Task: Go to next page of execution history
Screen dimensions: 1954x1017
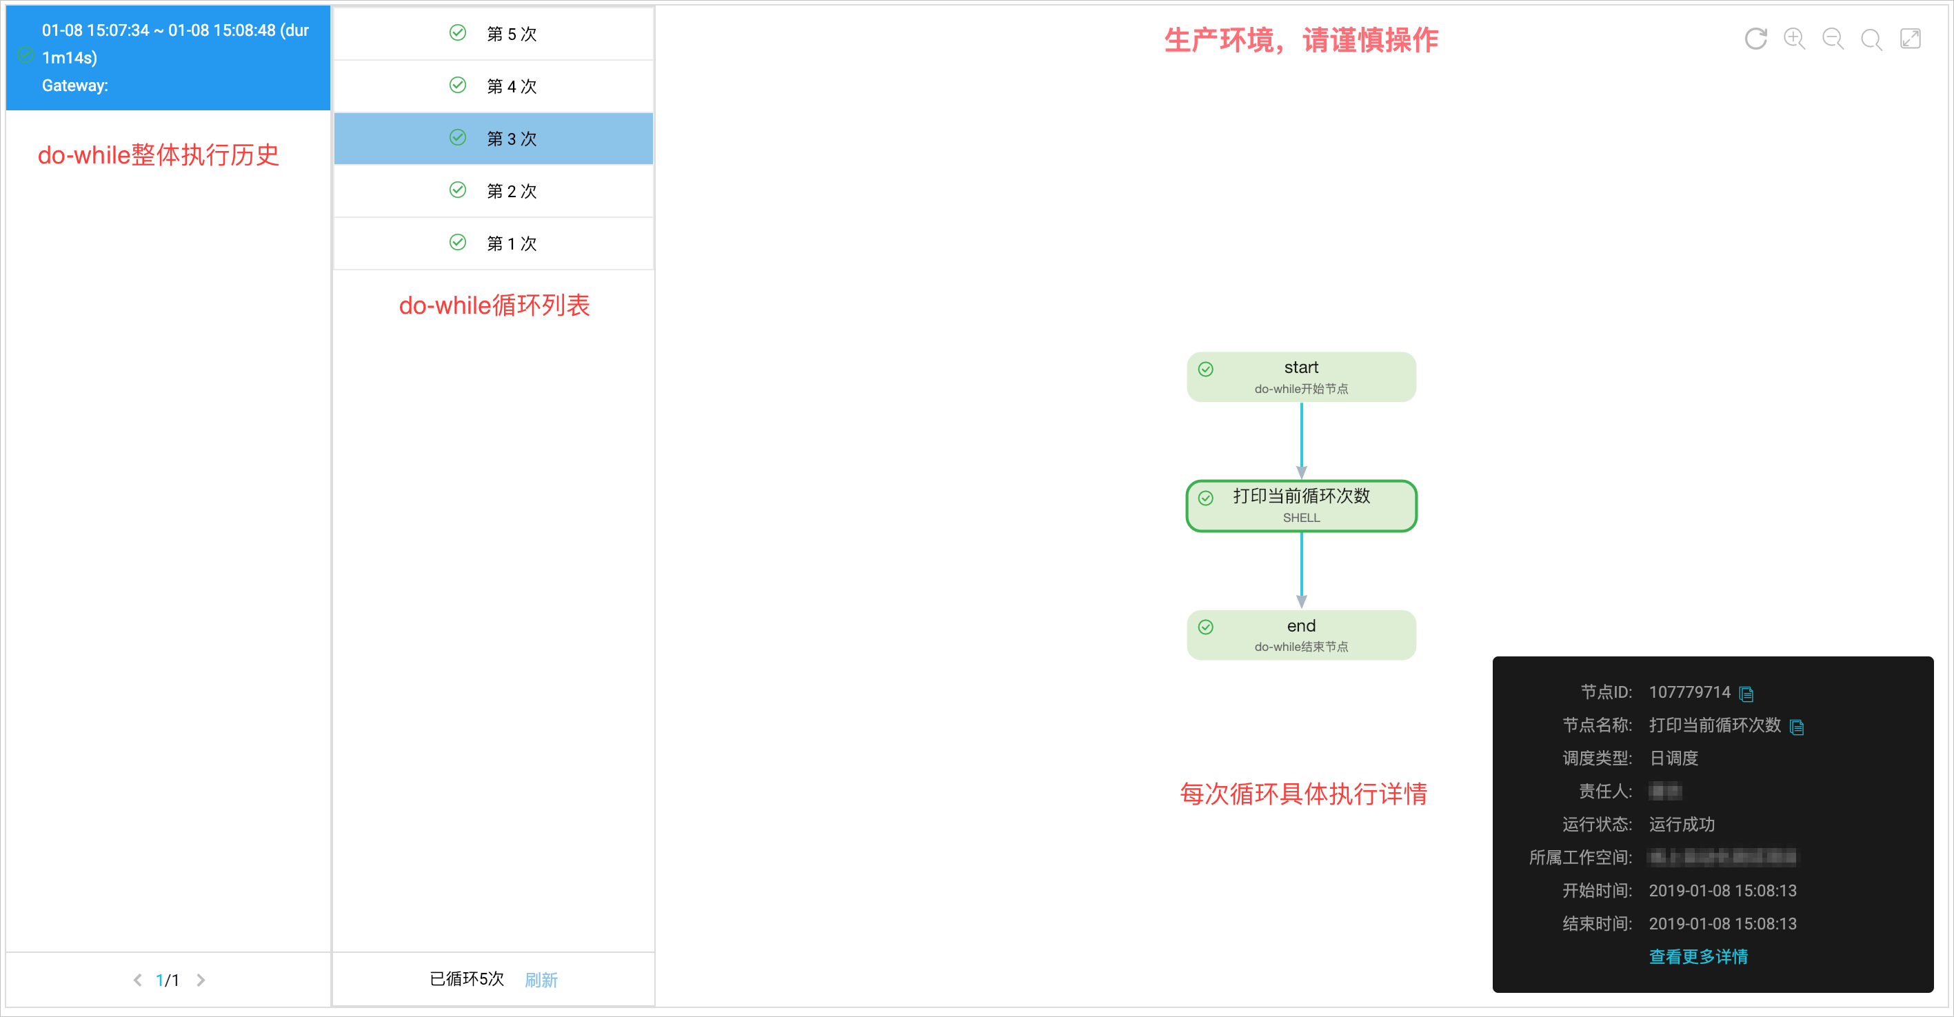Action: pos(200,980)
